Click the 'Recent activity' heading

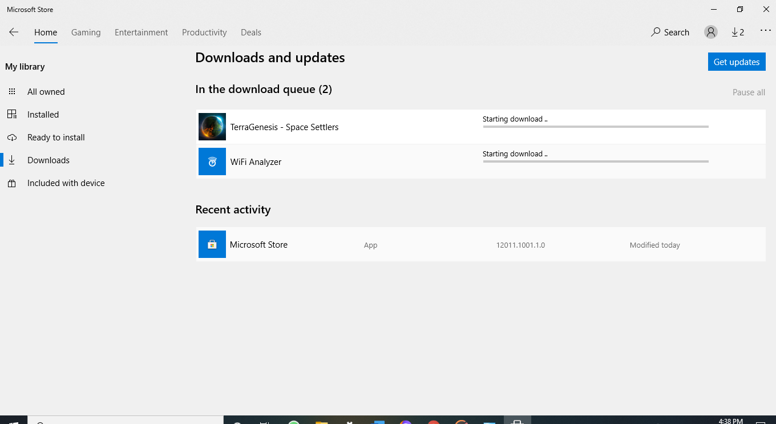point(233,210)
